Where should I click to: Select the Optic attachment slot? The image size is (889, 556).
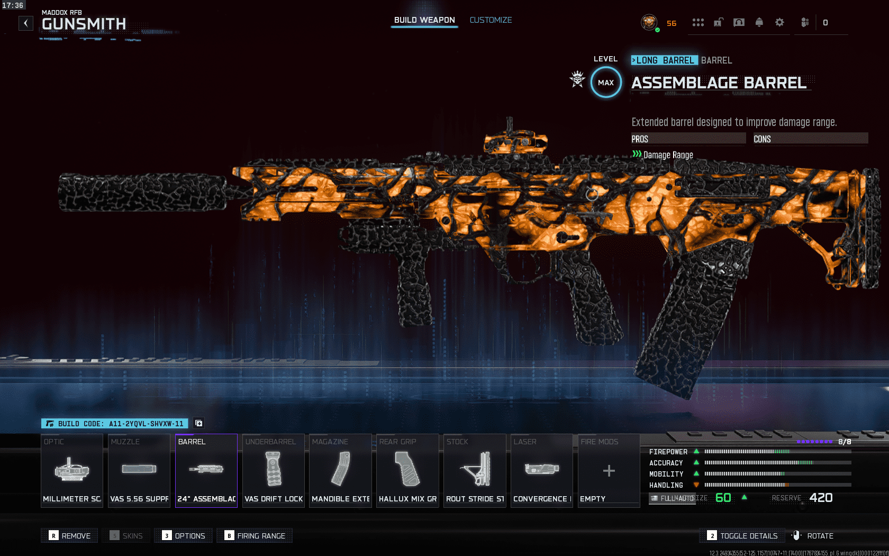(x=72, y=470)
